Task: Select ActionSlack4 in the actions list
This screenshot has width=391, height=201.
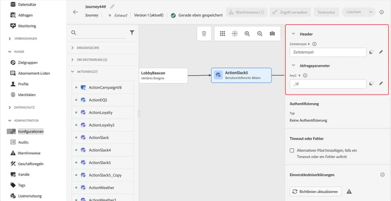Action: click(103, 150)
